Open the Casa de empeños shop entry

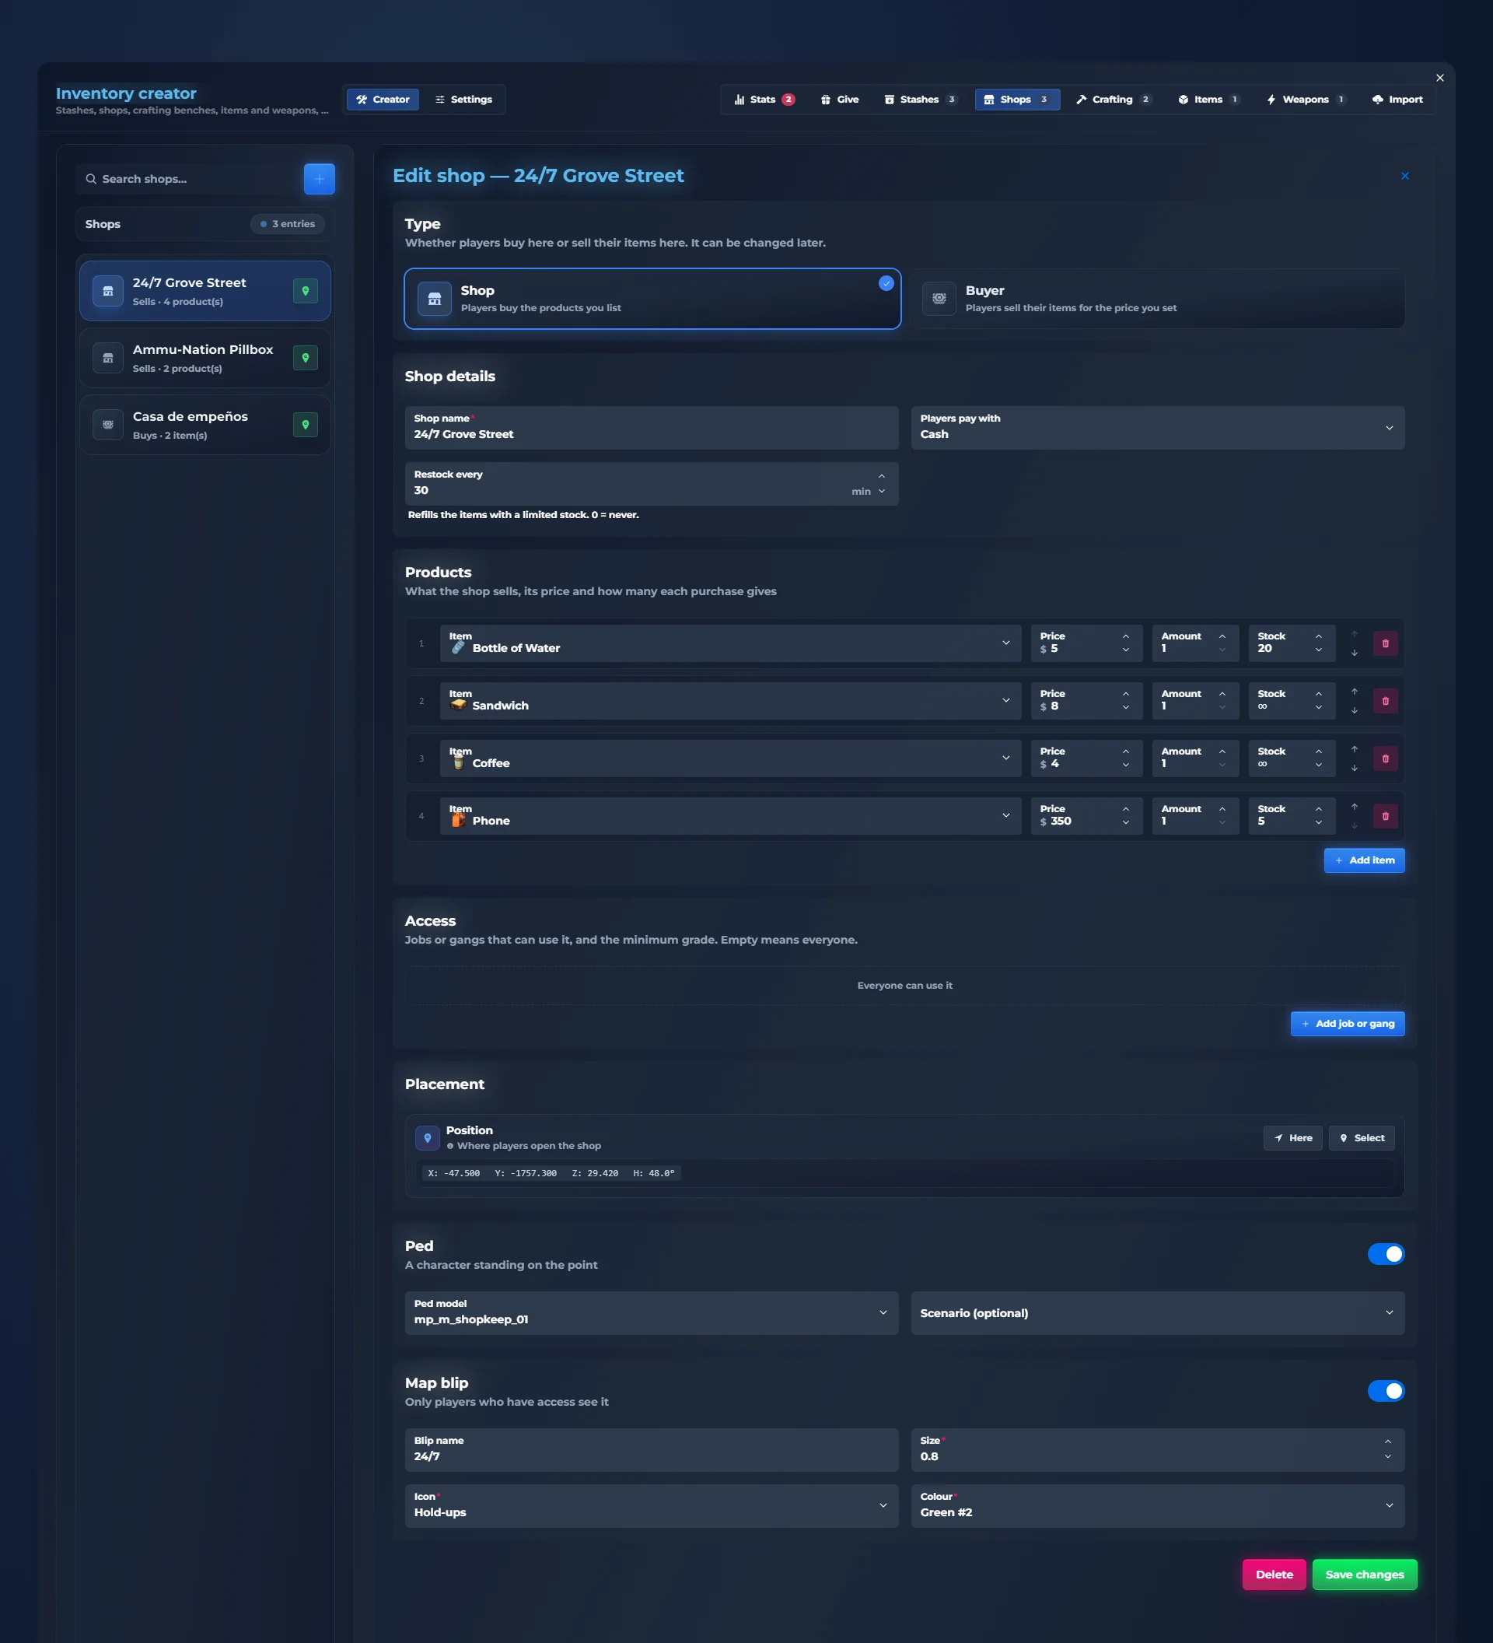coord(205,425)
